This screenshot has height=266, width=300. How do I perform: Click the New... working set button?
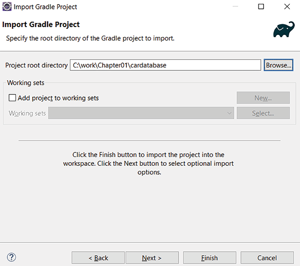click(x=263, y=98)
